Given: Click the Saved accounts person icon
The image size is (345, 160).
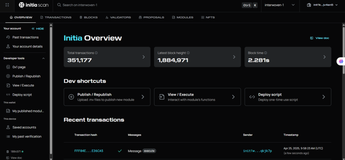Looking at the screenshot, I should [8, 127].
